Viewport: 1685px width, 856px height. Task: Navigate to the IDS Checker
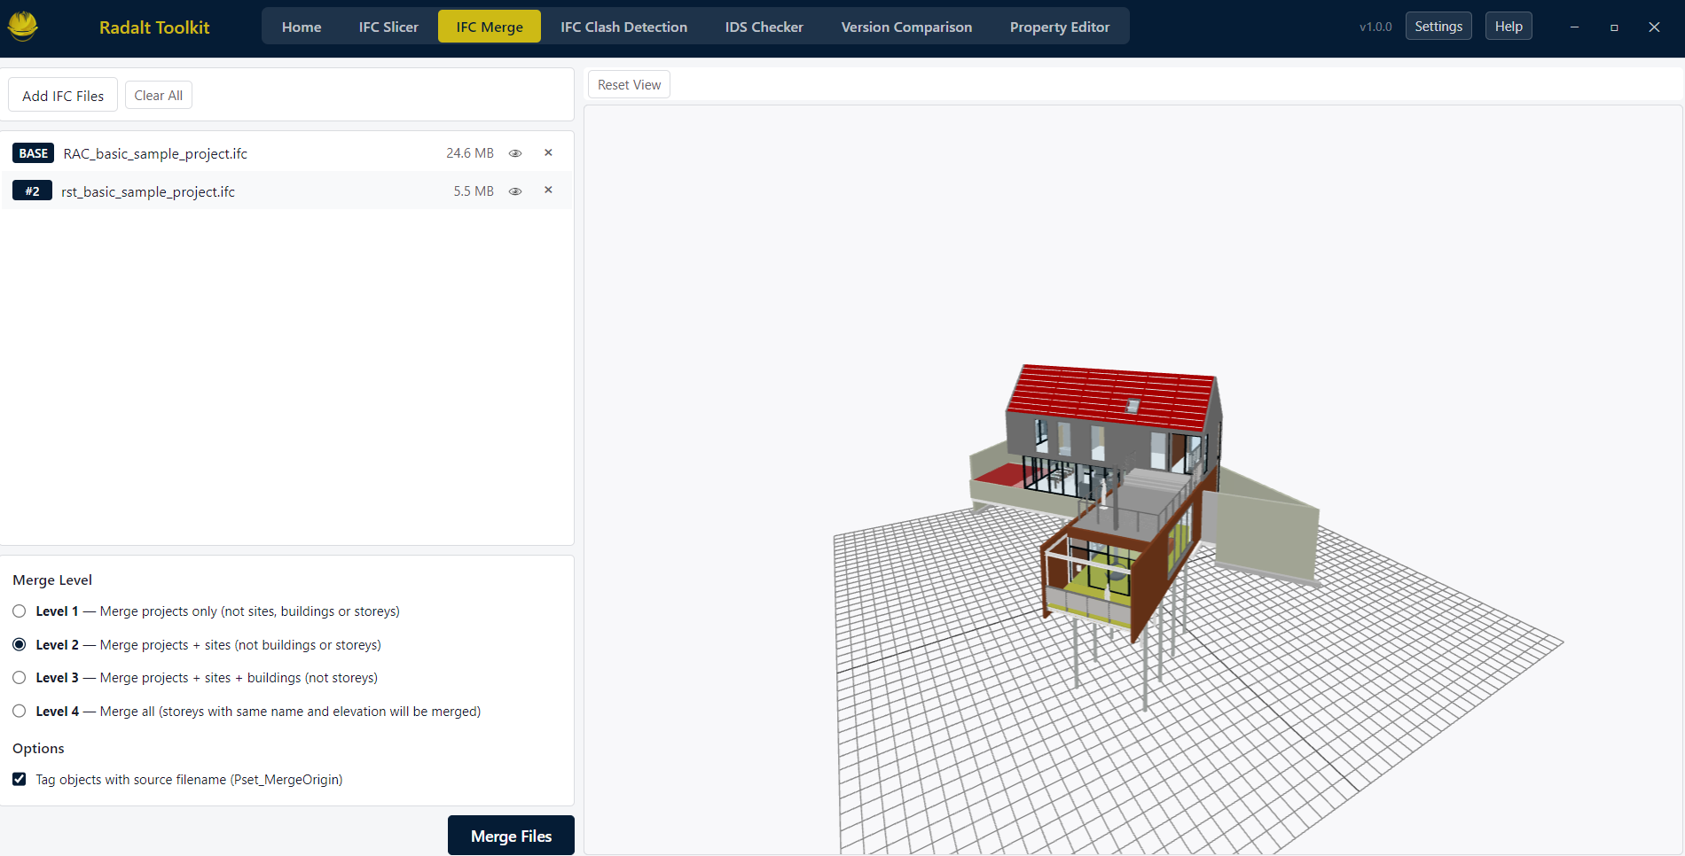(x=764, y=27)
